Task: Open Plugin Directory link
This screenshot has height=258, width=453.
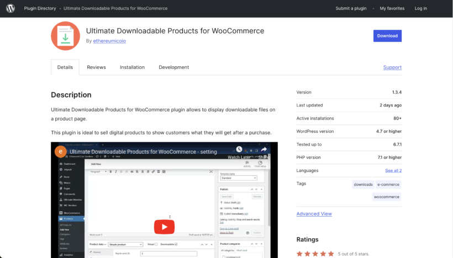Action: [40, 8]
